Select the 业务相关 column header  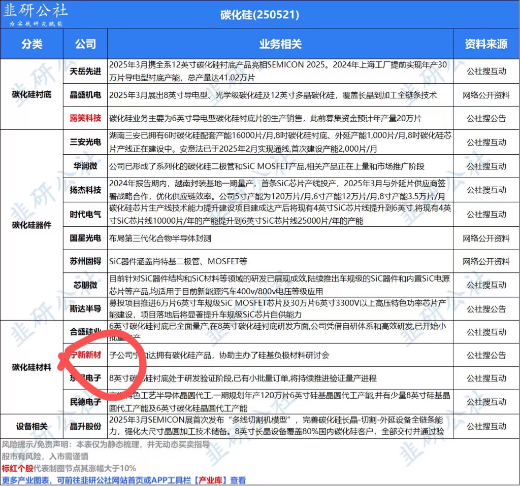coord(280,44)
